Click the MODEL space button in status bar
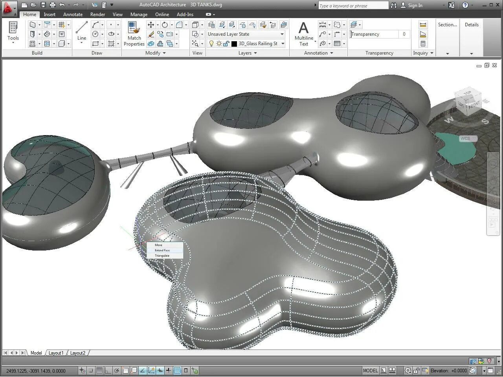503x377 pixels. click(x=370, y=370)
